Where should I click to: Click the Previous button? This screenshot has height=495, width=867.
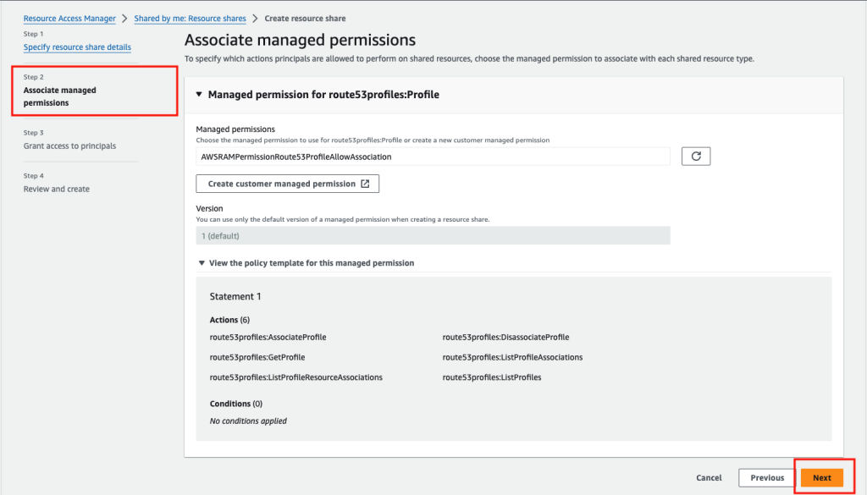point(766,477)
